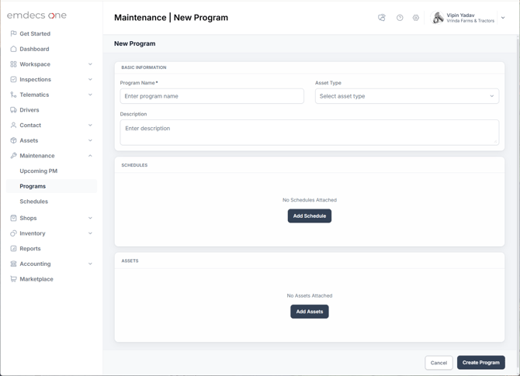The width and height of the screenshot is (520, 376).
Task: Expand the Inventory menu chevron
Action: tap(90, 233)
